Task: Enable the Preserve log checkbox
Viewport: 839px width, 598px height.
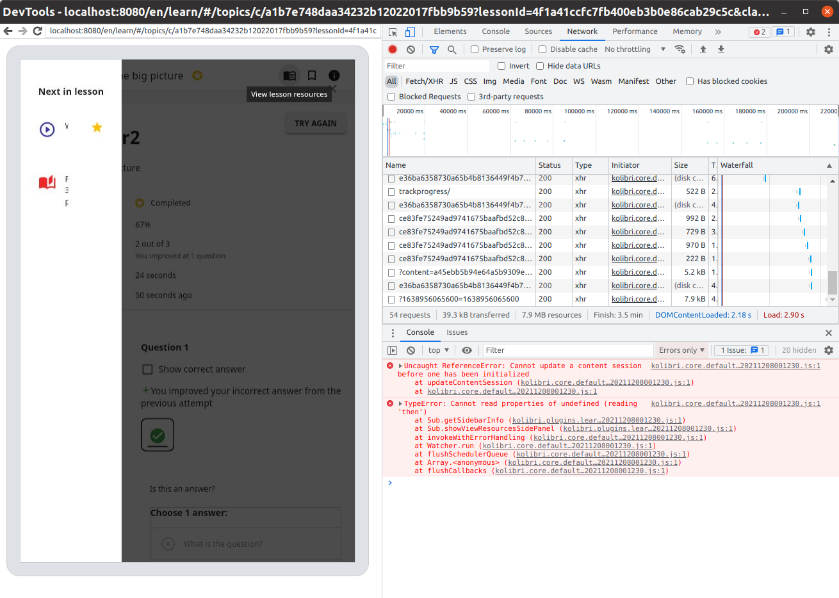Action: (474, 49)
